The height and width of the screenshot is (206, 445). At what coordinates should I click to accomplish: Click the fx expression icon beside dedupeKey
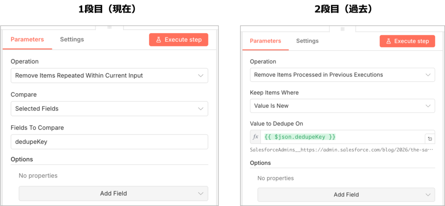point(256,137)
